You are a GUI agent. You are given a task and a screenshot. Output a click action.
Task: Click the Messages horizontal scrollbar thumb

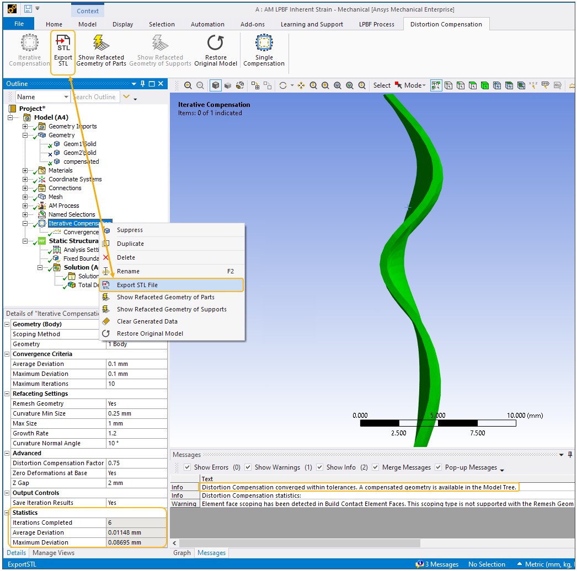coord(300,543)
